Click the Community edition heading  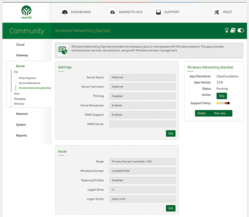click(x=27, y=31)
